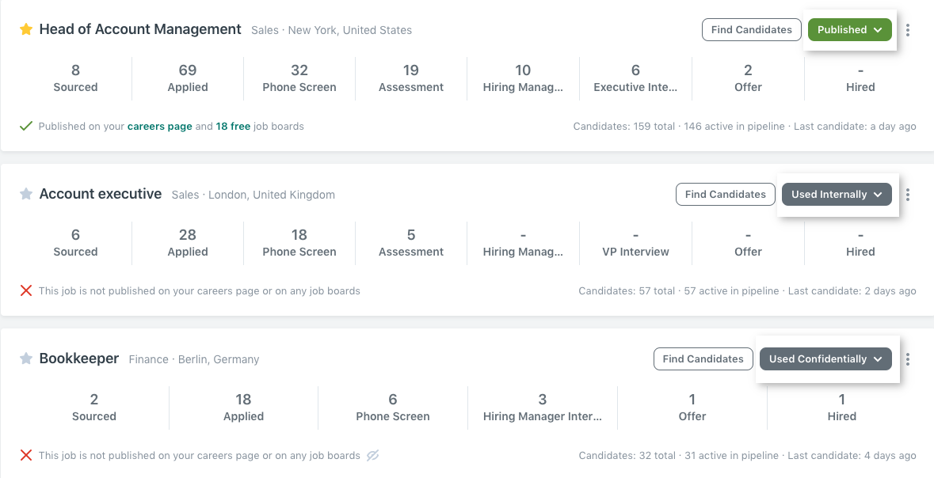Open the 18 free job boards link

[x=233, y=126]
